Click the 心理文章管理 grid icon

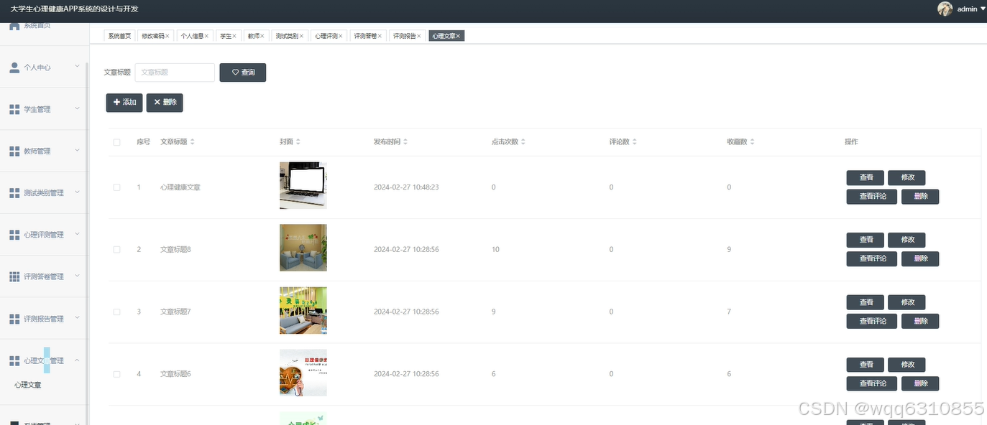point(14,360)
